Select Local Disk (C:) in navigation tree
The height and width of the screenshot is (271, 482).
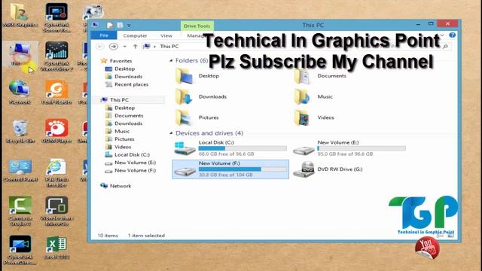pyautogui.click(x=127, y=154)
